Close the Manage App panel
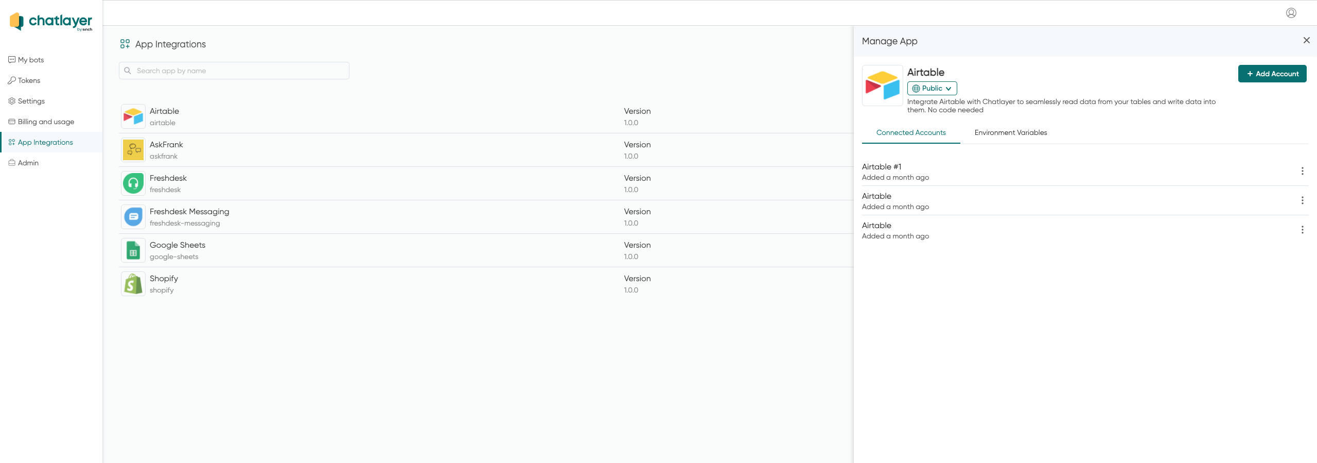Image resolution: width=1317 pixels, height=463 pixels. 1306,40
